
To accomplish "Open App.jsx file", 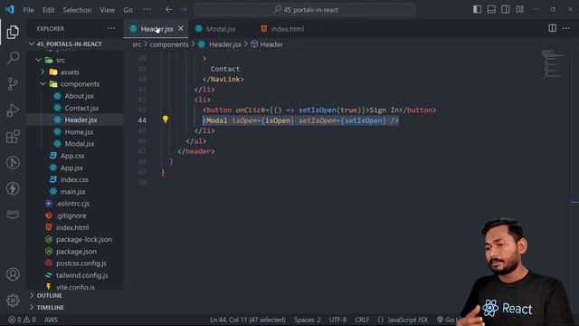I will [x=71, y=168].
